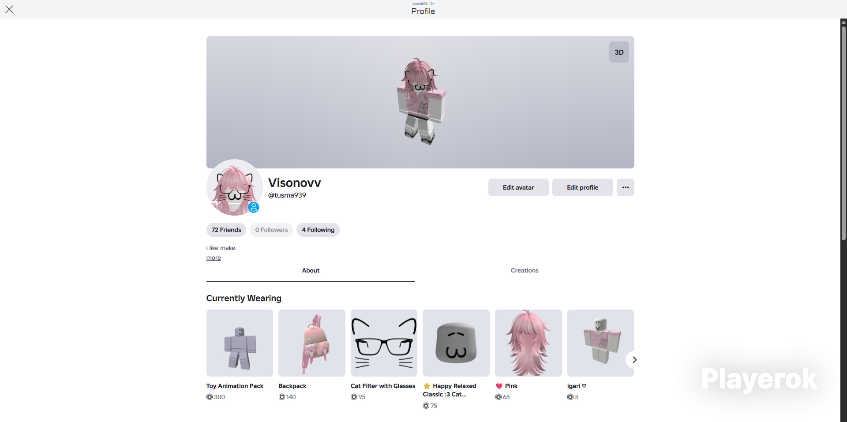This screenshot has width=847, height=422.
Task: Open Happy Relaxed Classic :3 Cat thumbnail
Action: click(x=456, y=343)
